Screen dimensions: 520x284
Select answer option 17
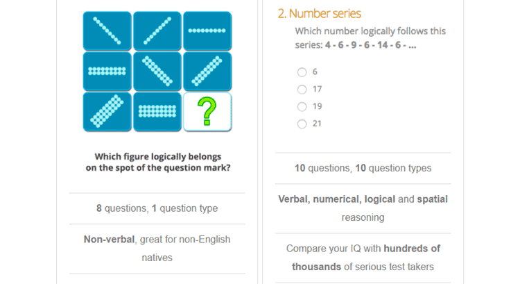pyautogui.click(x=302, y=90)
